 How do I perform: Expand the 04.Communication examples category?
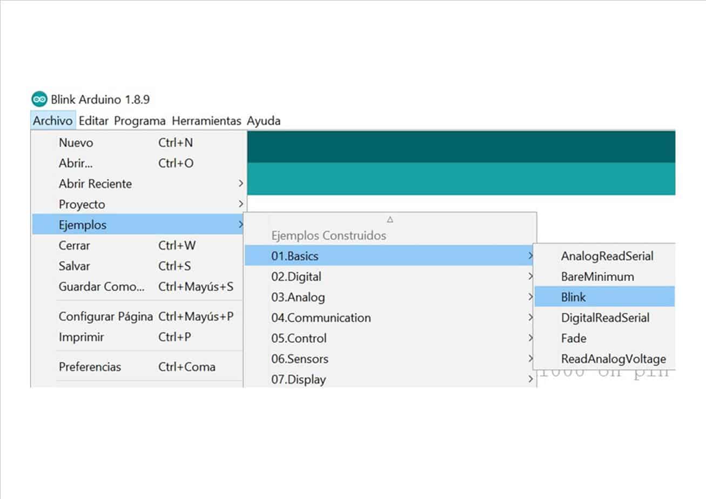[321, 318]
